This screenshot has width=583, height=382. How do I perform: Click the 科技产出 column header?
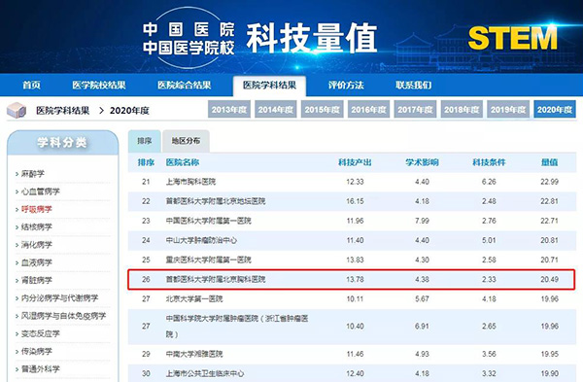(x=355, y=162)
